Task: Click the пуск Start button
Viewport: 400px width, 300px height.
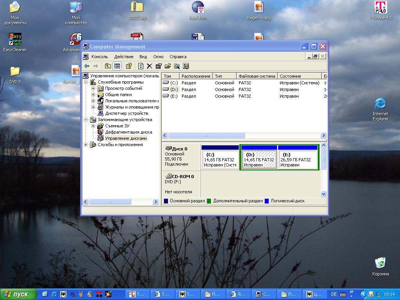Action: point(18,294)
